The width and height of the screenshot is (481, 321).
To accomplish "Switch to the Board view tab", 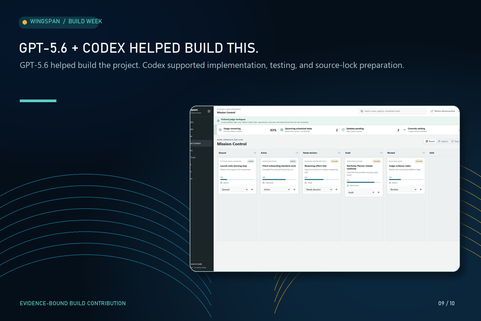I will (x=430, y=142).
